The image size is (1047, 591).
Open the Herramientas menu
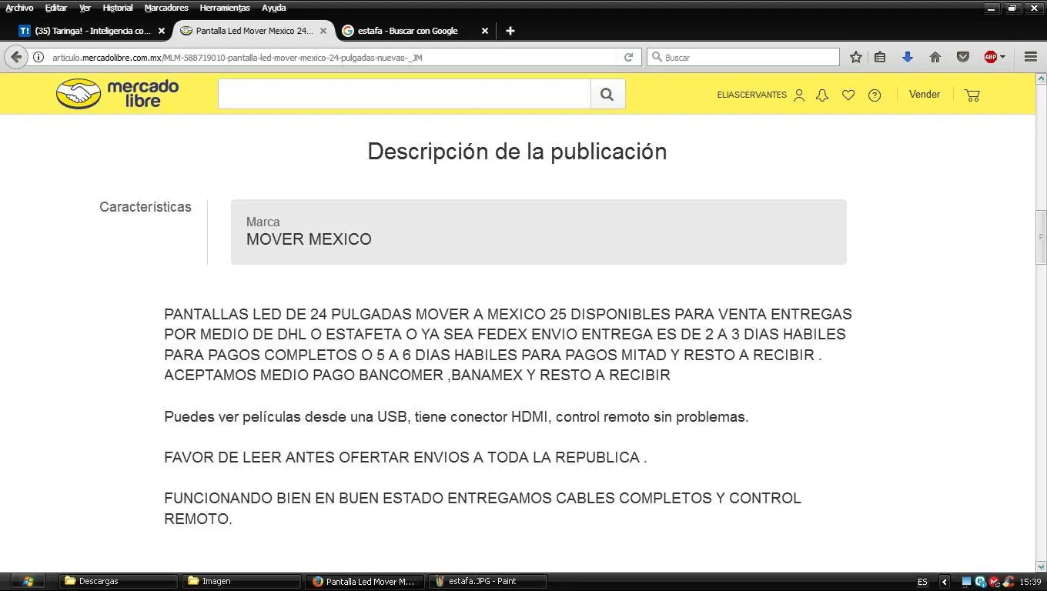tap(225, 8)
